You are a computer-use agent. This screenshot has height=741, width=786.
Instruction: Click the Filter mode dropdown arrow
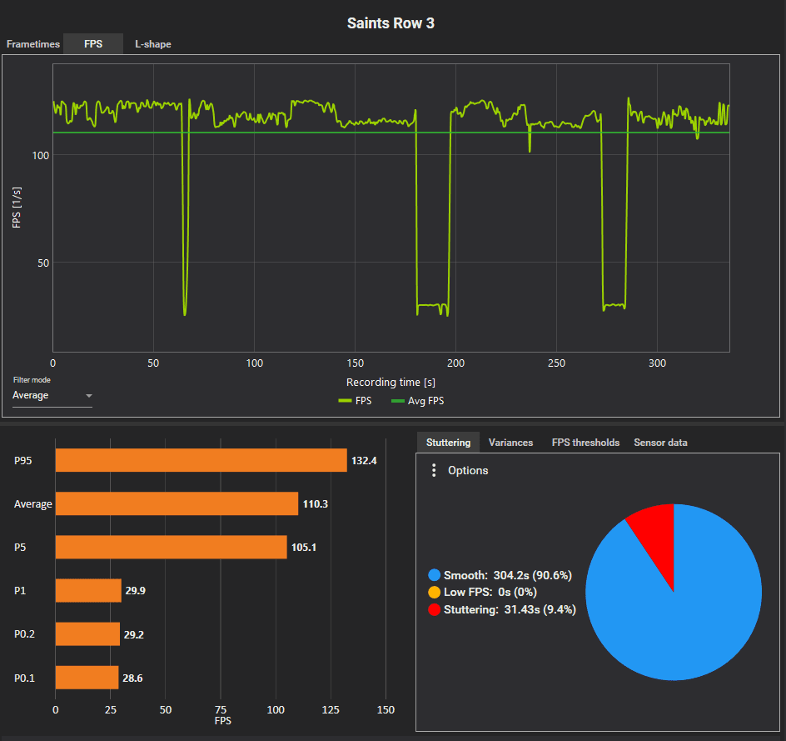pos(89,396)
